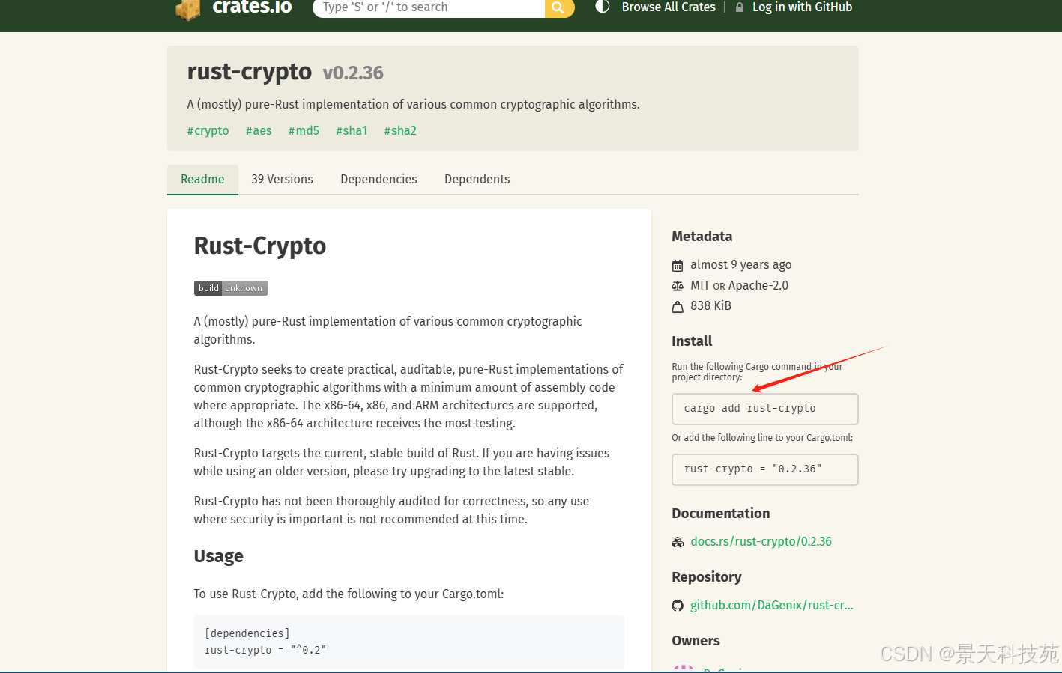This screenshot has width=1062, height=673.
Task: Click the Owners section heading
Action: click(x=696, y=641)
